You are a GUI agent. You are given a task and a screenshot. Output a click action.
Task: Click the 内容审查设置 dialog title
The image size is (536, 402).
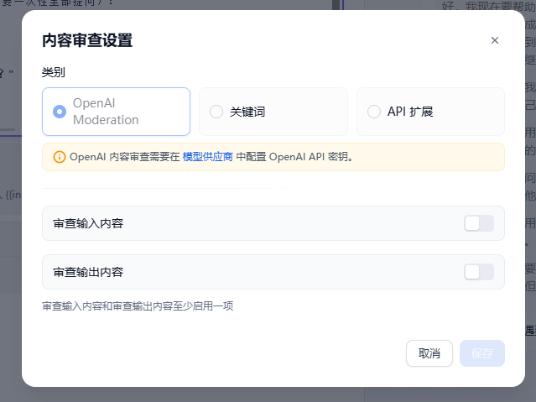pos(87,40)
